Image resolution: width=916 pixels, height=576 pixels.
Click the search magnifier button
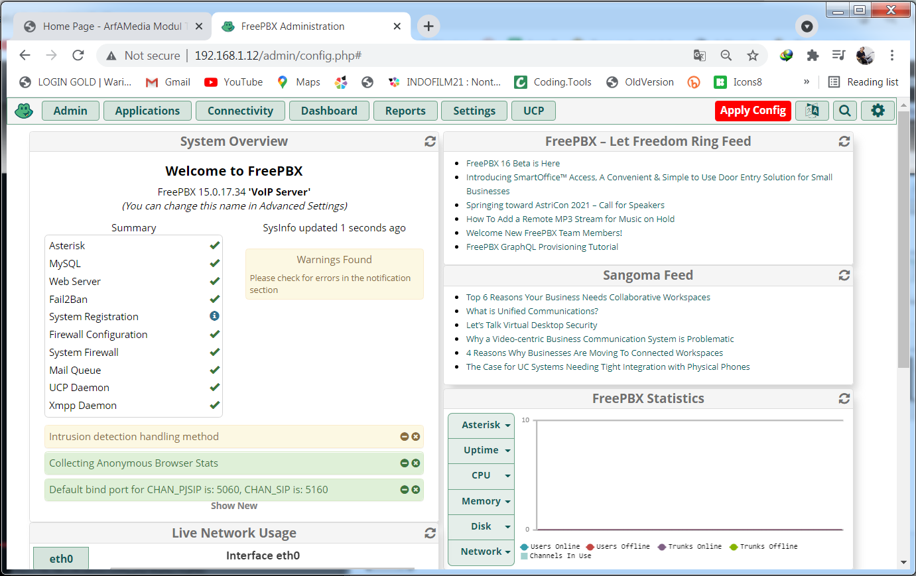(845, 111)
